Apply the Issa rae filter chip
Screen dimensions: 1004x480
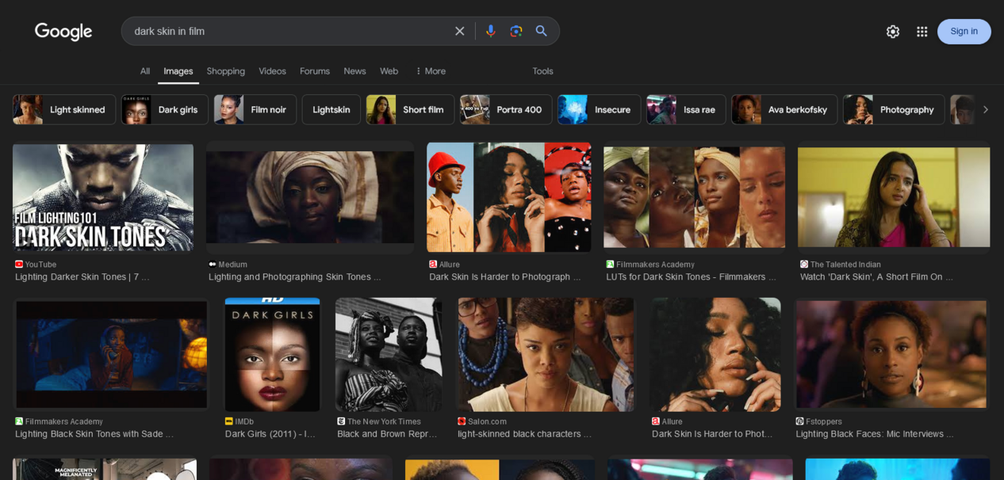coord(685,110)
